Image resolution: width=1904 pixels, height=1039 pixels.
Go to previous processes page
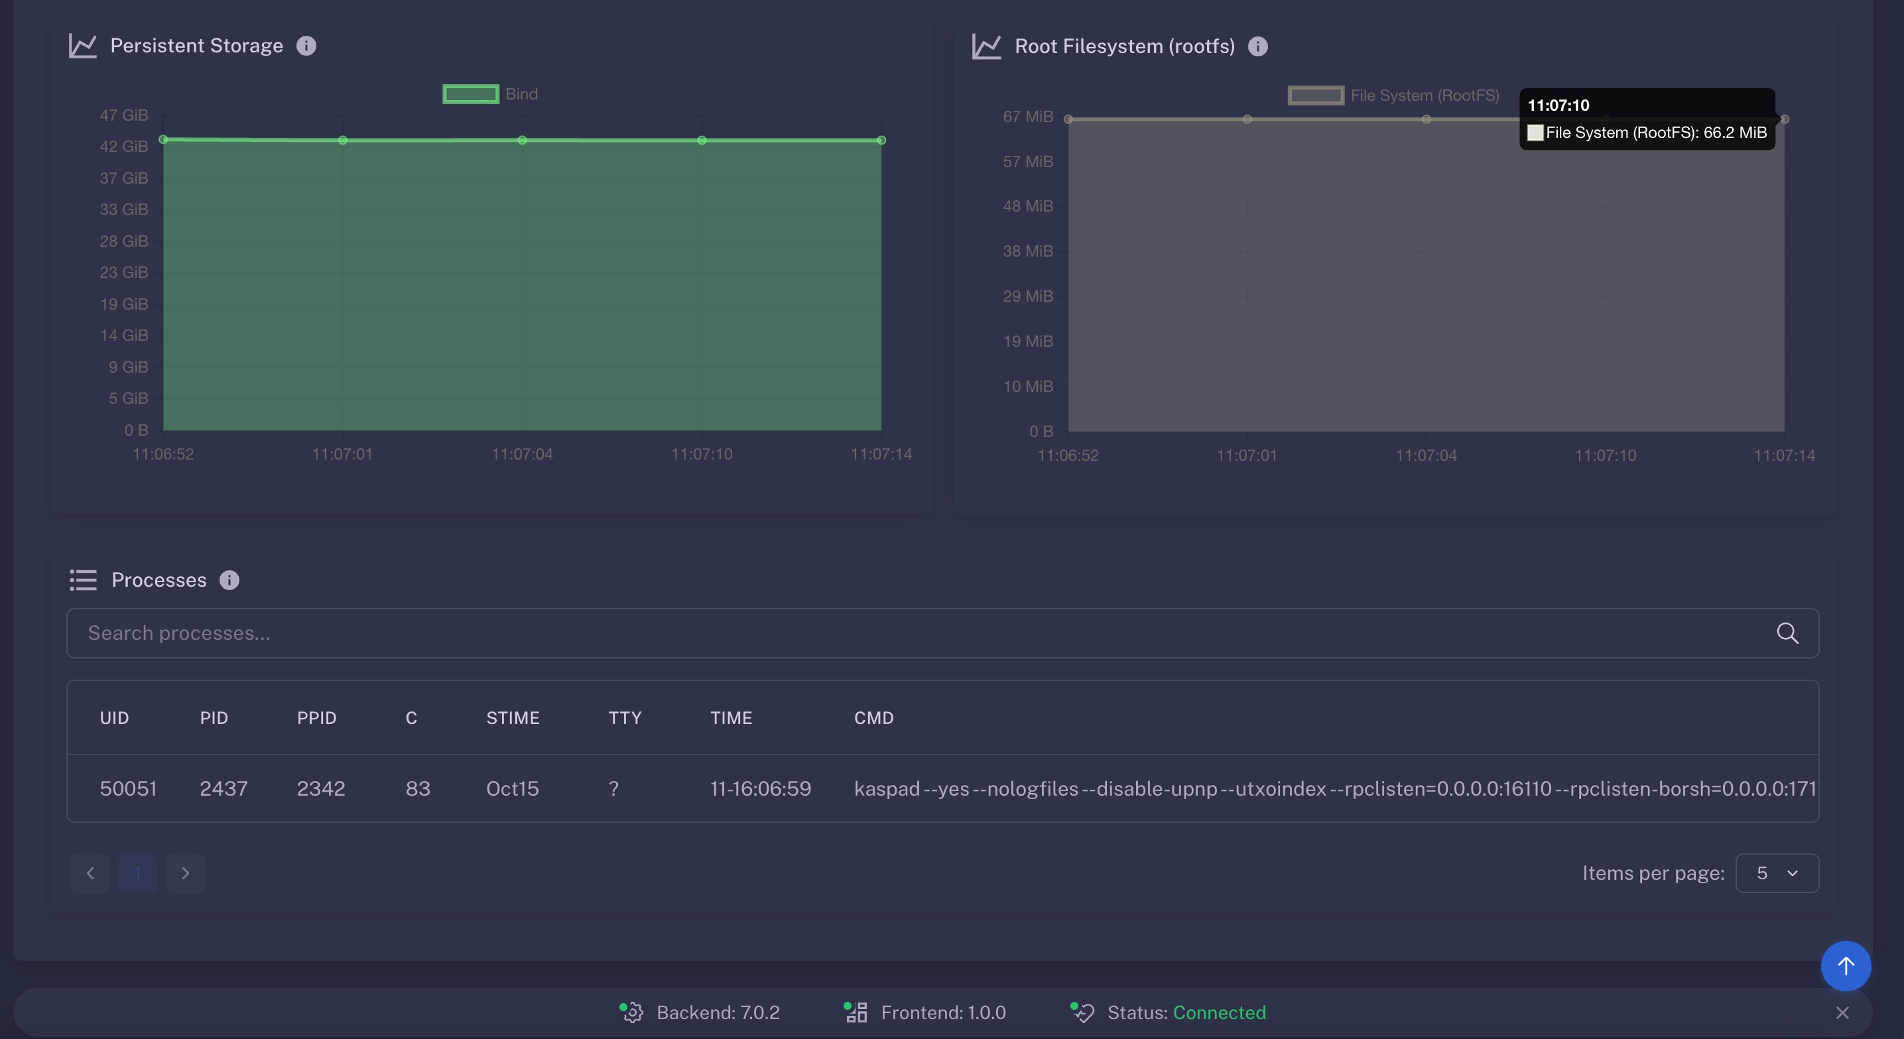point(90,873)
